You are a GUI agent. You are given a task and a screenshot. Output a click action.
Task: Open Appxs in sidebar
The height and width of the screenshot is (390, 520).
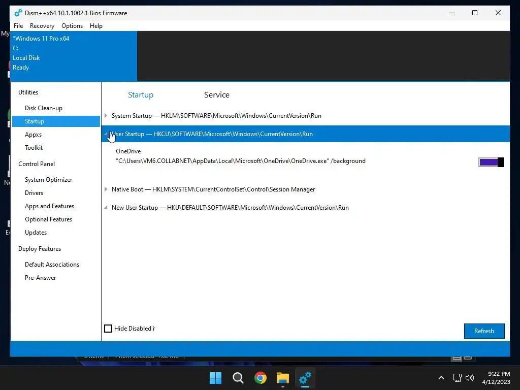[x=33, y=135]
